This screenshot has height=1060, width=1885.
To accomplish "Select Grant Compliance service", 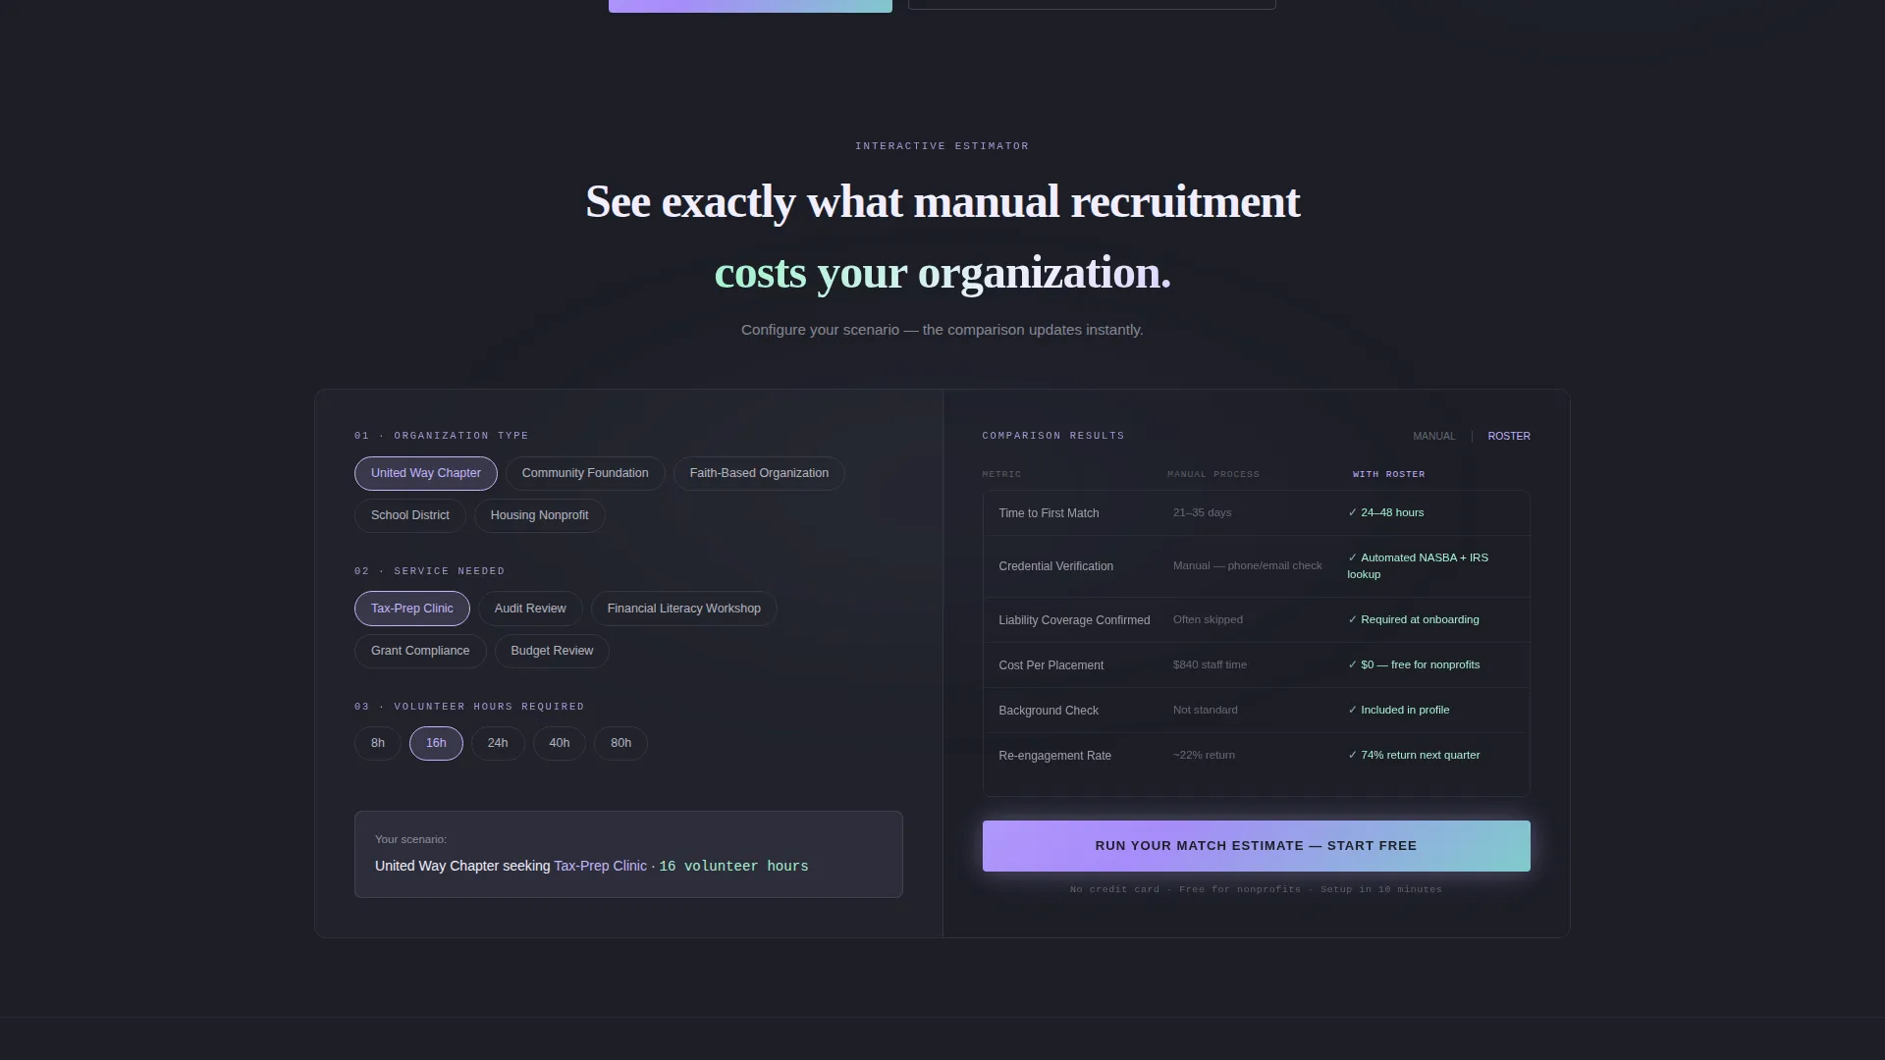I will [x=420, y=651].
